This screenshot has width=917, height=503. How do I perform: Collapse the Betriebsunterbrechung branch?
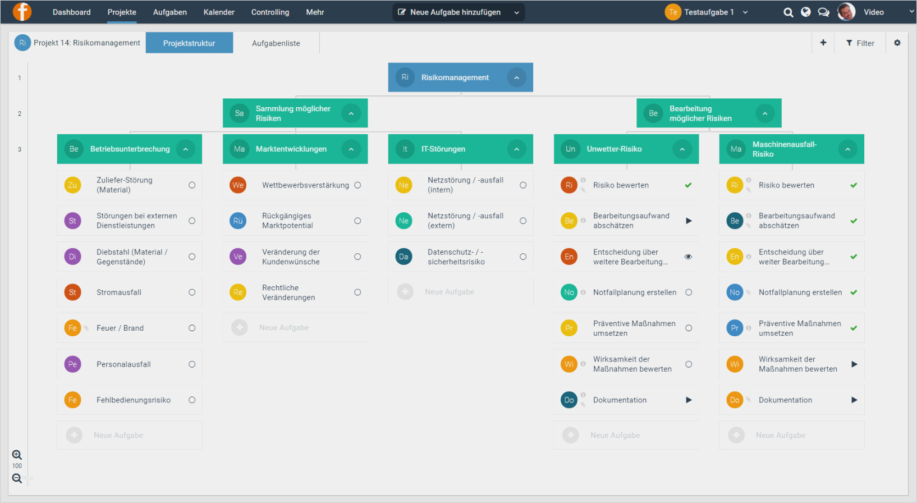tap(185, 149)
